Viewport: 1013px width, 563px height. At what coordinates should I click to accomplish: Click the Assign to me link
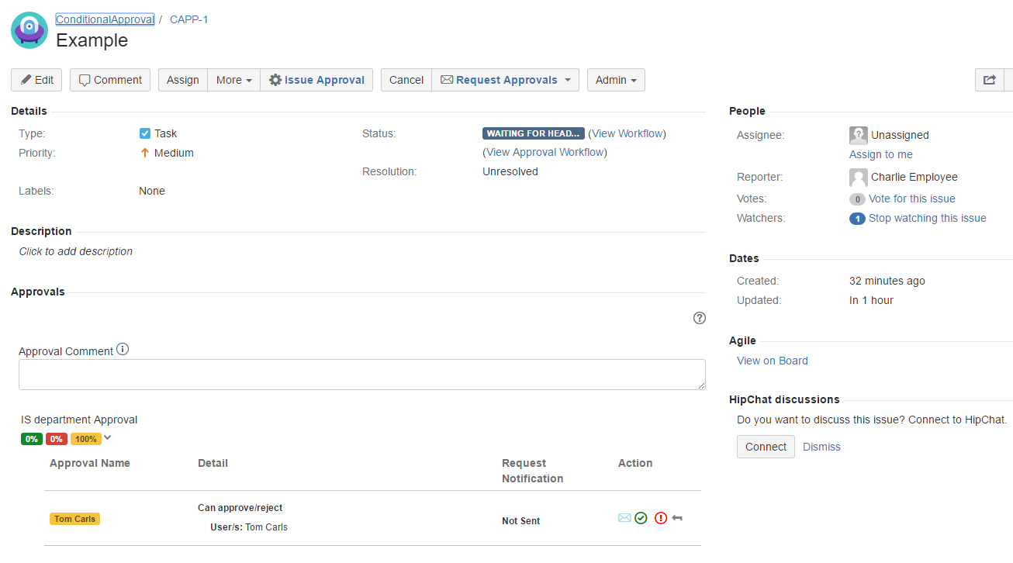click(880, 154)
